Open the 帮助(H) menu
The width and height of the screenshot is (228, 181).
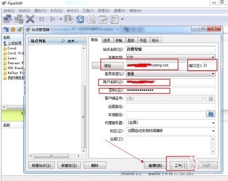(x=135, y=11)
